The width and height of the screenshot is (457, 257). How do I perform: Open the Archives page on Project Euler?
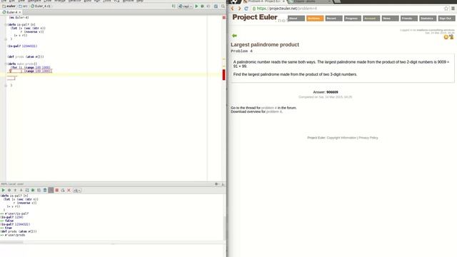[315, 19]
